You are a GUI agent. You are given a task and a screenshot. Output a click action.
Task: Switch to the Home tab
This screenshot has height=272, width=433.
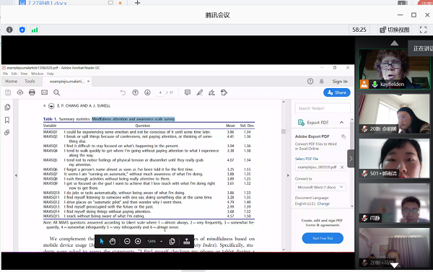coord(11,82)
